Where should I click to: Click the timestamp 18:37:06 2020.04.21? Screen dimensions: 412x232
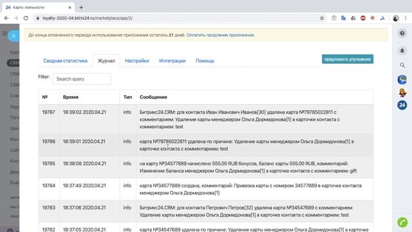coord(84,208)
